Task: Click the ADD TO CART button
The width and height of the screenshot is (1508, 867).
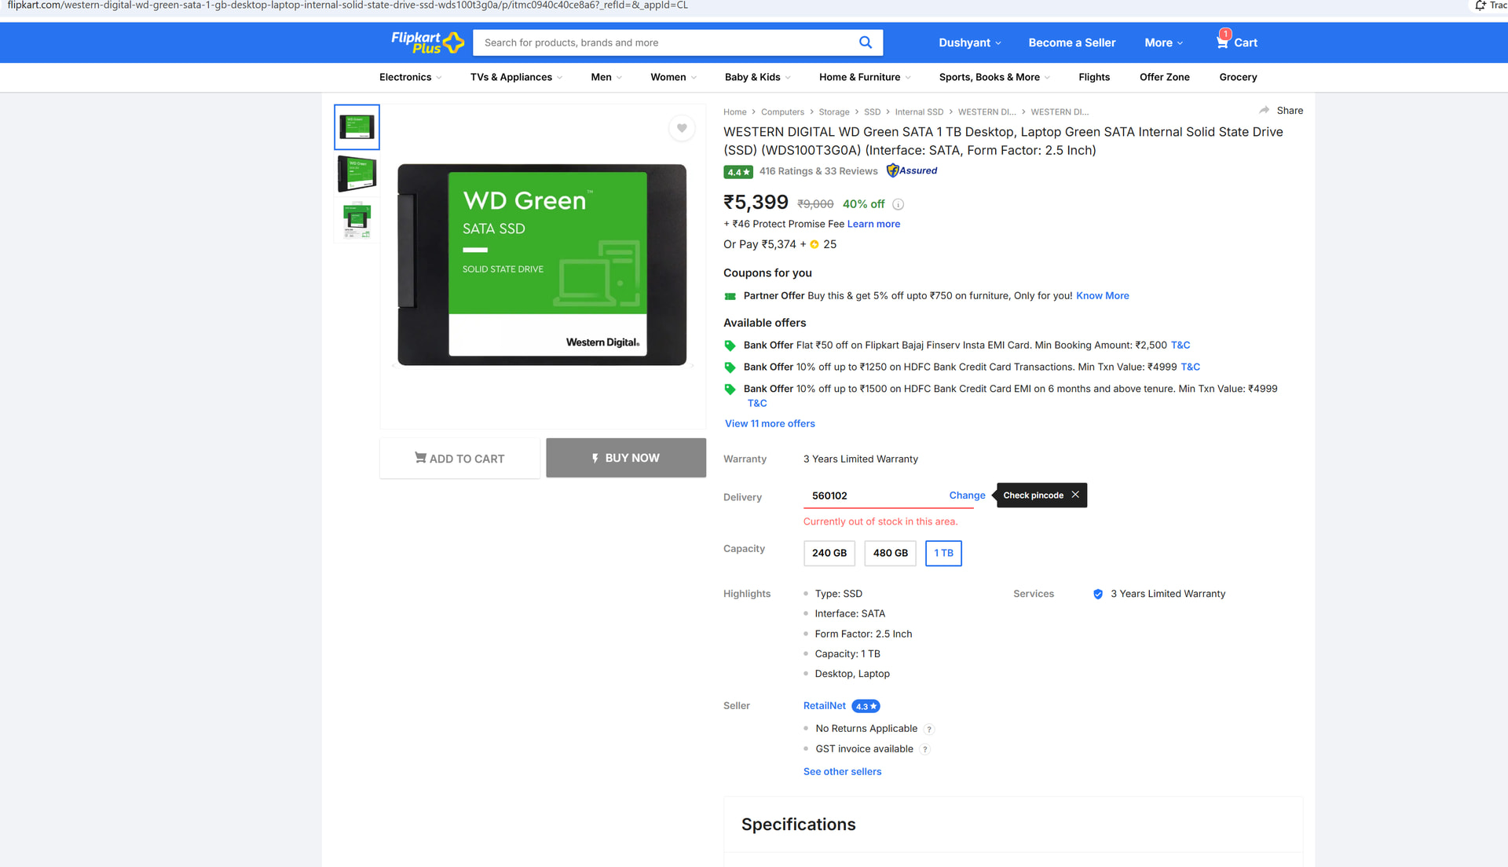Action: tap(459, 459)
